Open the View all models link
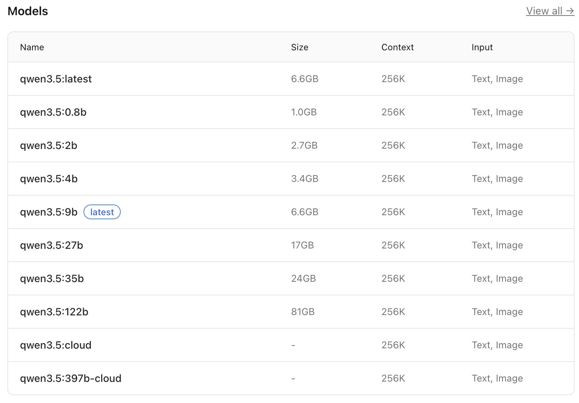The width and height of the screenshot is (579, 403). (549, 11)
